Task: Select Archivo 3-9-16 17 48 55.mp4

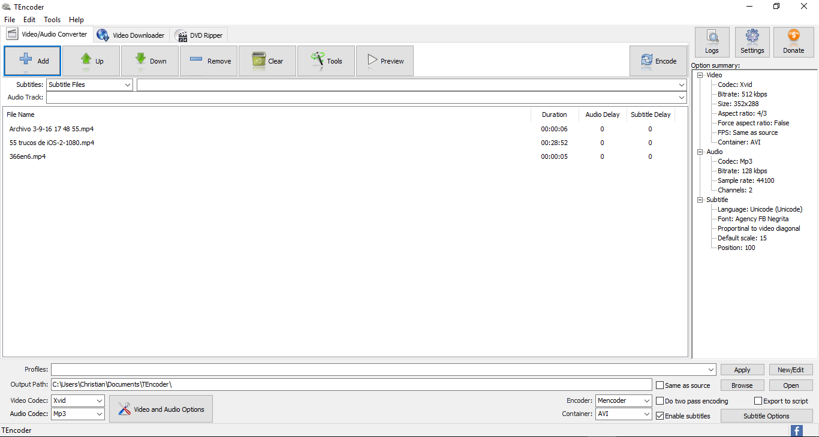Action: point(52,129)
